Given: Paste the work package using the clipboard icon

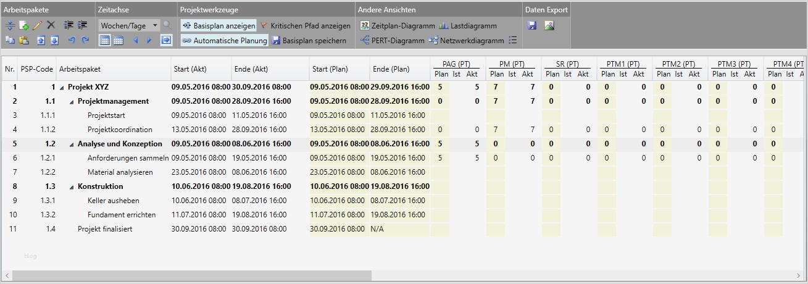Looking at the screenshot, I should [24, 40].
